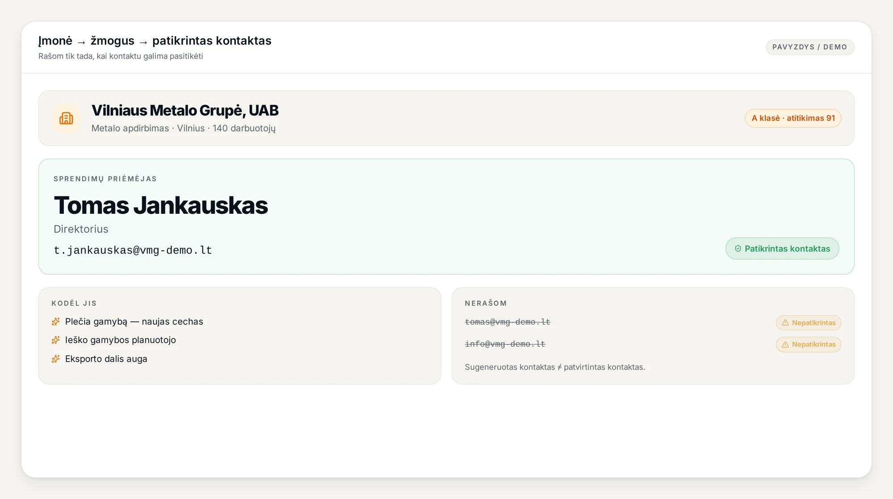Screen dimensions: 893x499
Task: Click the orange company building icon
Action: coord(66,118)
